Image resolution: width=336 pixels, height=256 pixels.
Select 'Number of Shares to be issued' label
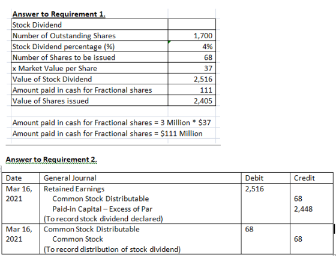click(x=64, y=57)
